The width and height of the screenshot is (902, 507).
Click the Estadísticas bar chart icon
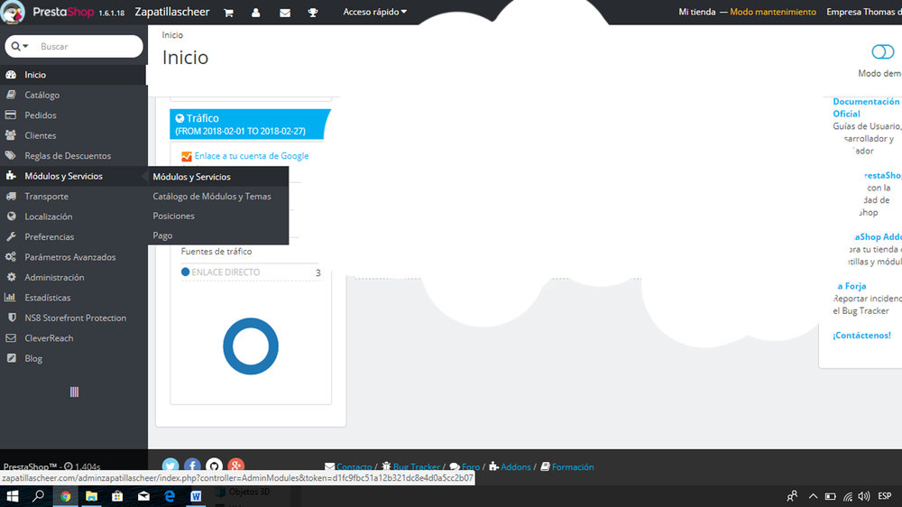point(10,298)
